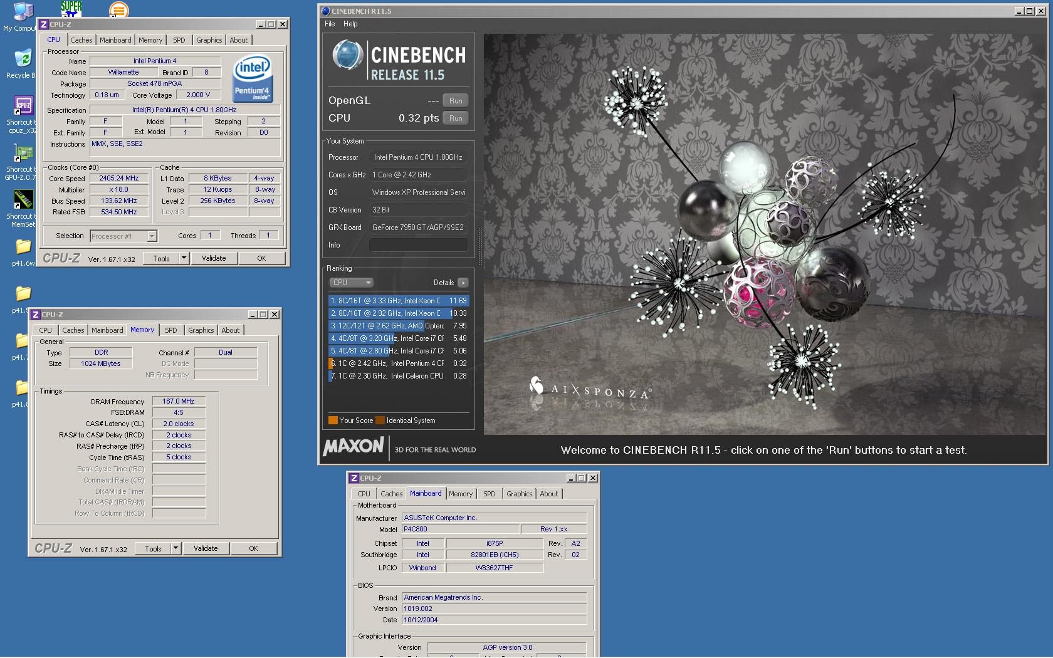
Task: Click the Info input field in Cinebench
Action: pyautogui.click(x=418, y=245)
